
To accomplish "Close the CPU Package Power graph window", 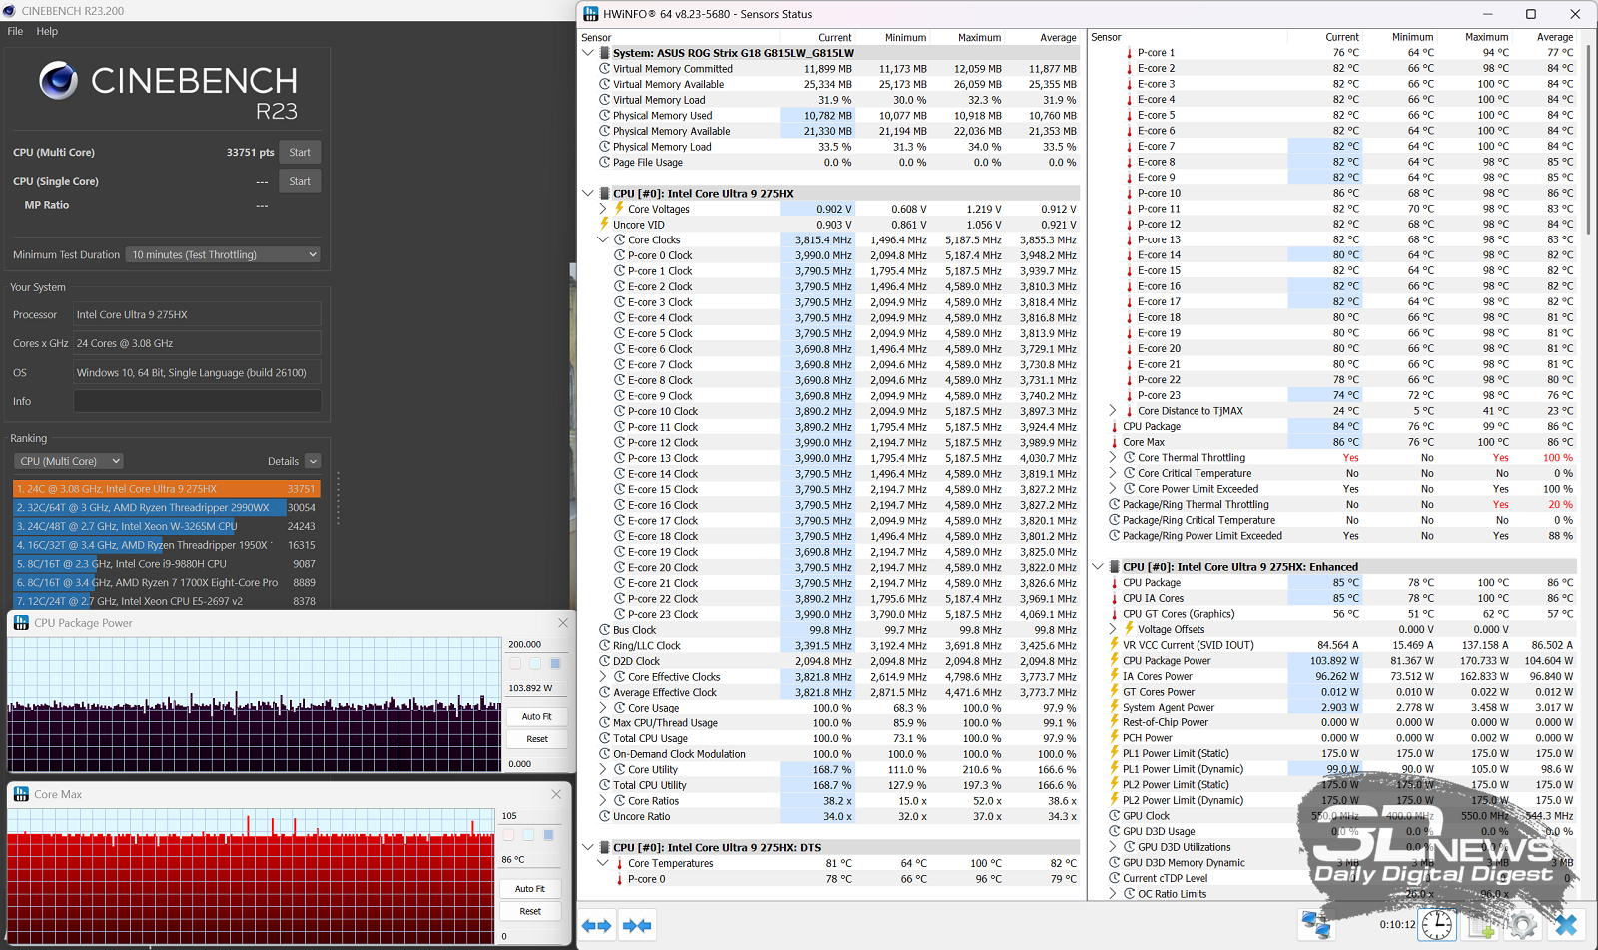I will 562,623.
